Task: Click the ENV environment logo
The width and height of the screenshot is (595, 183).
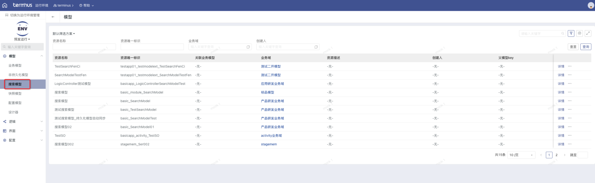Action: pyautogui.click(x=23, y=29)
